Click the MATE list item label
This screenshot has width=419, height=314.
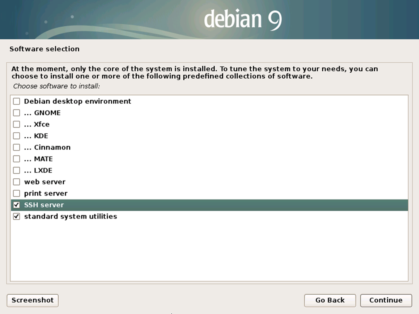[43, 159]
